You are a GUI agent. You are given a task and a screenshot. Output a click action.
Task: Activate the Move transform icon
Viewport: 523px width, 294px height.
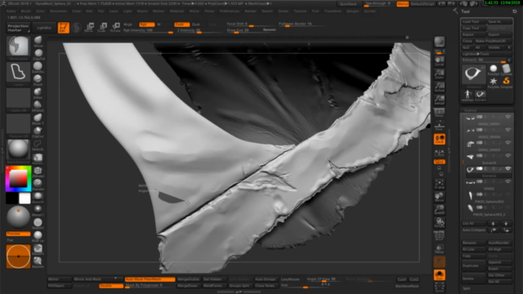click(89, 27)
